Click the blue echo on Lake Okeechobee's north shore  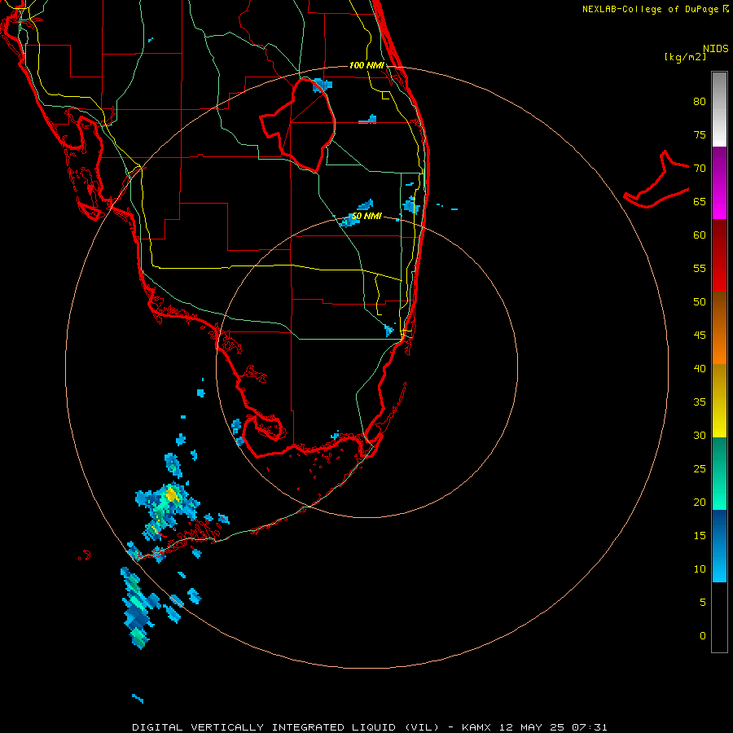pos(322,85)
